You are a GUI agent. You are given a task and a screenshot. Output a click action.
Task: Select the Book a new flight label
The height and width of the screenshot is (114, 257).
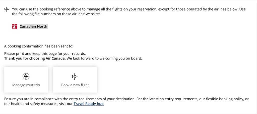[x=75, y=85]
